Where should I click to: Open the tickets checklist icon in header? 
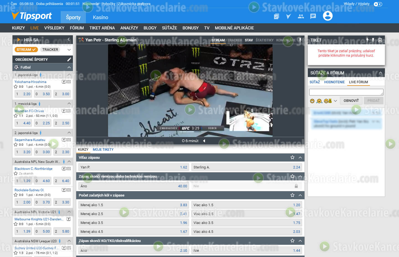pos(276,16)
